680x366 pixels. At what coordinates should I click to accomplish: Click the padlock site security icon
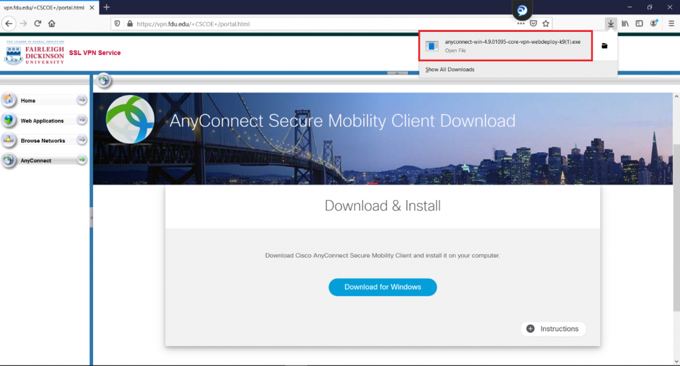coord(129,24)
